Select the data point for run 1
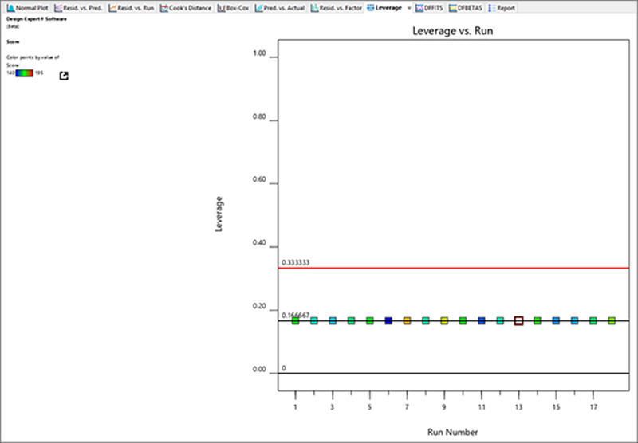 (295, 320)
